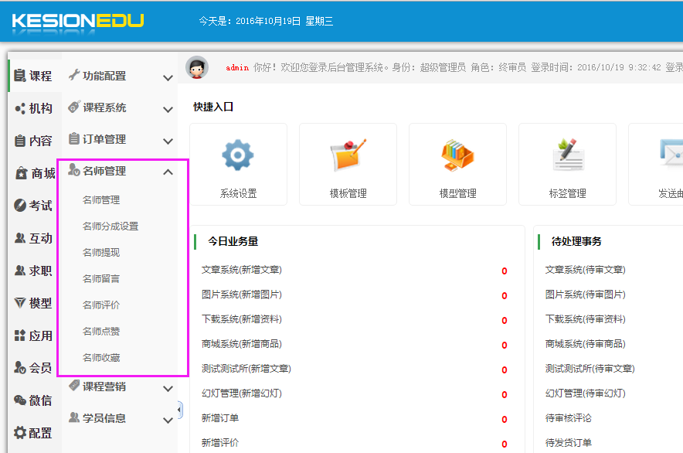Image resolution: width=683 pixels, height=453 pixels.
Task: Expand the 课程系统 menu section
Action: tap(120, 108)
